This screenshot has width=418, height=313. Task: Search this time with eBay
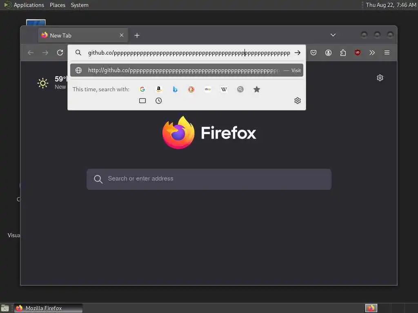click(208, 89)
